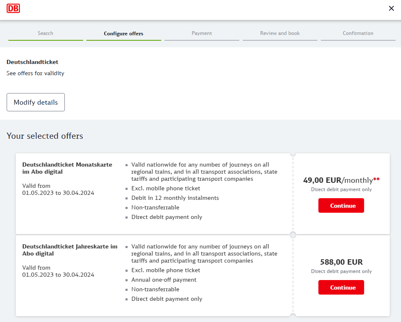Go back to the Search step
401x322 pixels.
(x=45, y=33)
